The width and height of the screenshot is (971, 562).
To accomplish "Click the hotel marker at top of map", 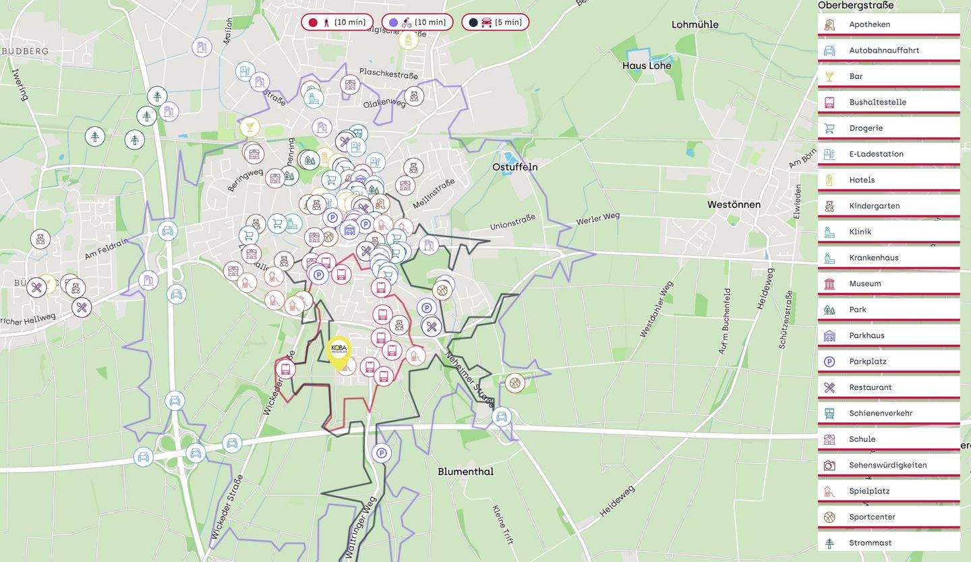I will point(408,40).
